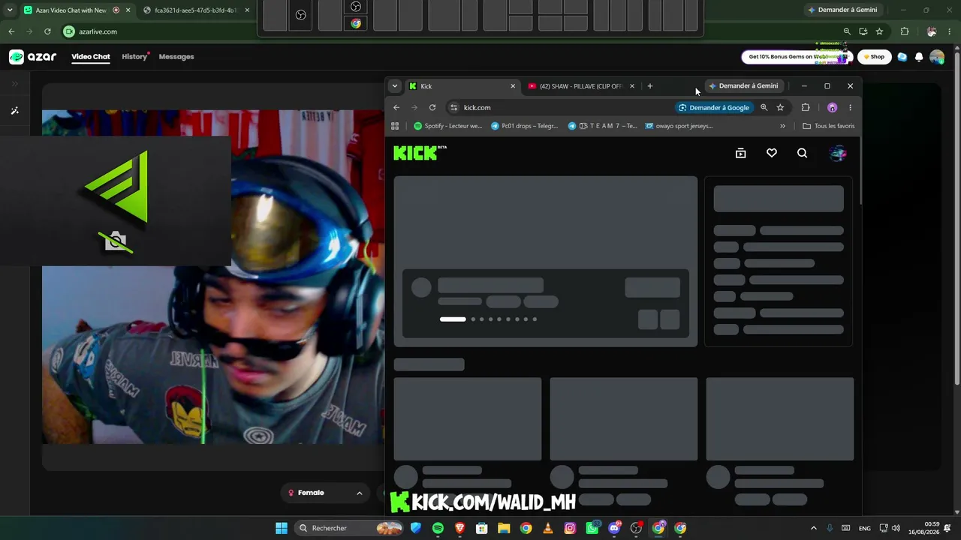Switch the ENG keyboard language indicator
The image size is (961, 540).
click(865, 528)
